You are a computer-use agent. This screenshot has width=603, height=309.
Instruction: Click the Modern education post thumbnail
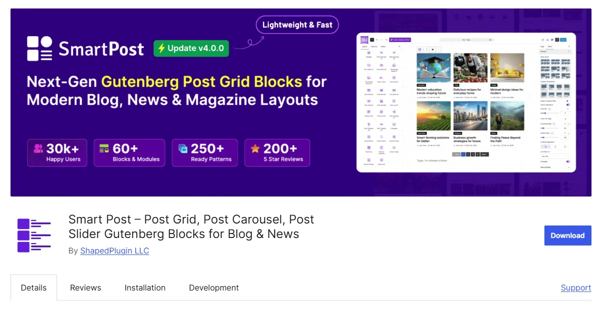pos(434,68)
